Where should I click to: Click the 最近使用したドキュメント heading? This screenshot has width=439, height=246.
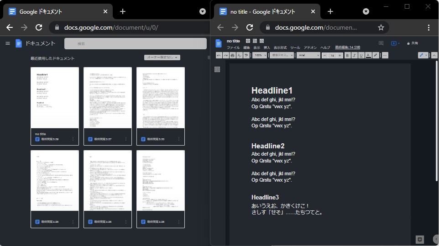[52, 58]
